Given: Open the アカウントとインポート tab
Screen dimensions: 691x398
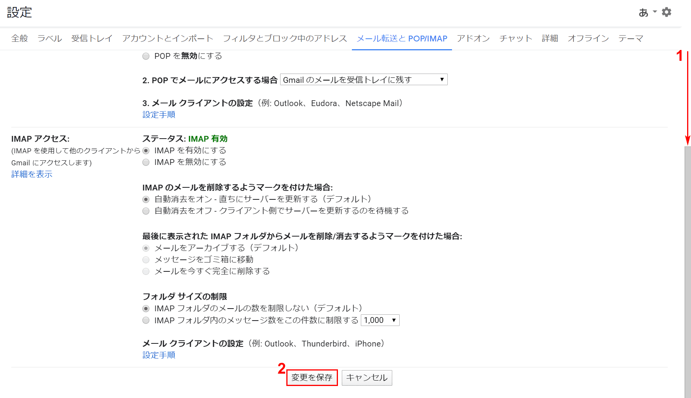Looking at the screenshot, I should (x=168, y=38).
